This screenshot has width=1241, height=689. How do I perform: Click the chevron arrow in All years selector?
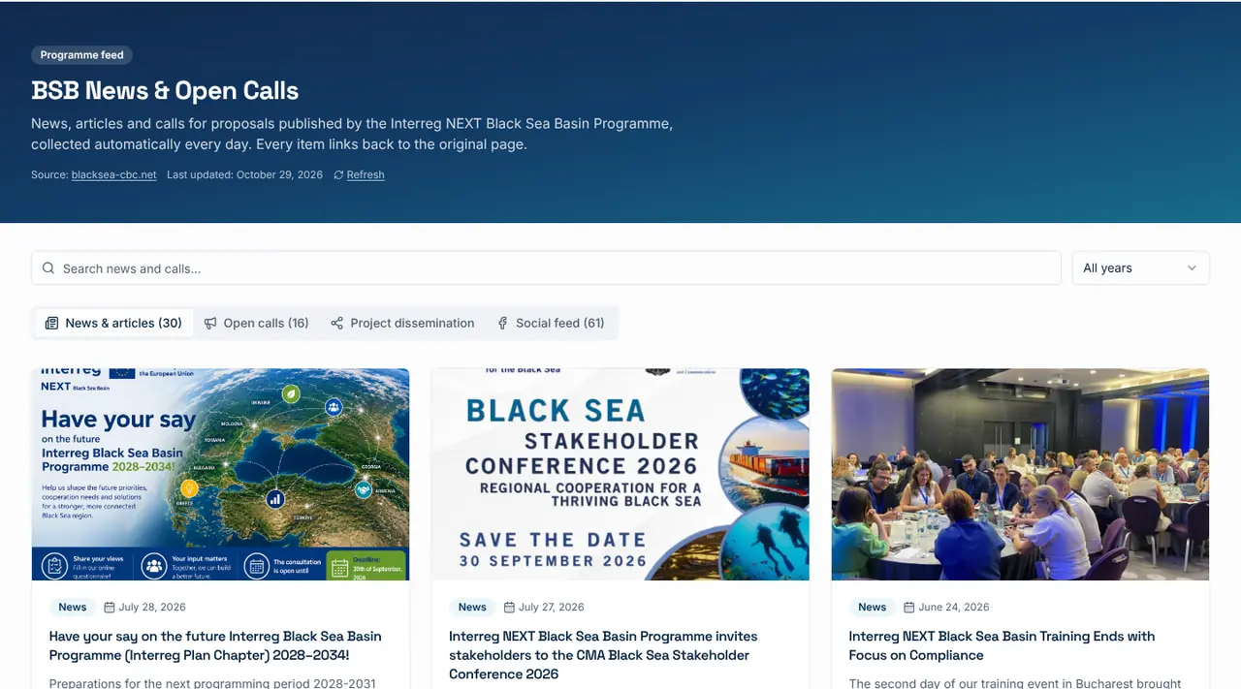(1192, 268)
